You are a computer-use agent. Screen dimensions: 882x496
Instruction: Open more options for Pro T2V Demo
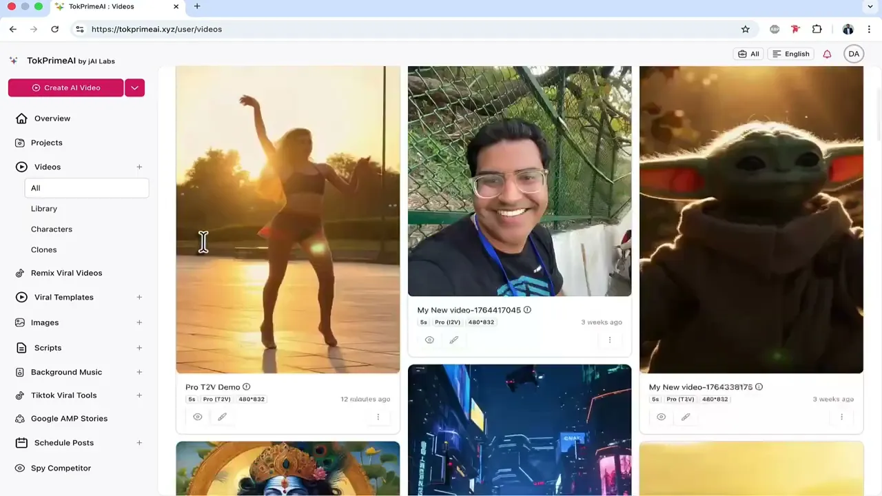(x=378, y=417)
